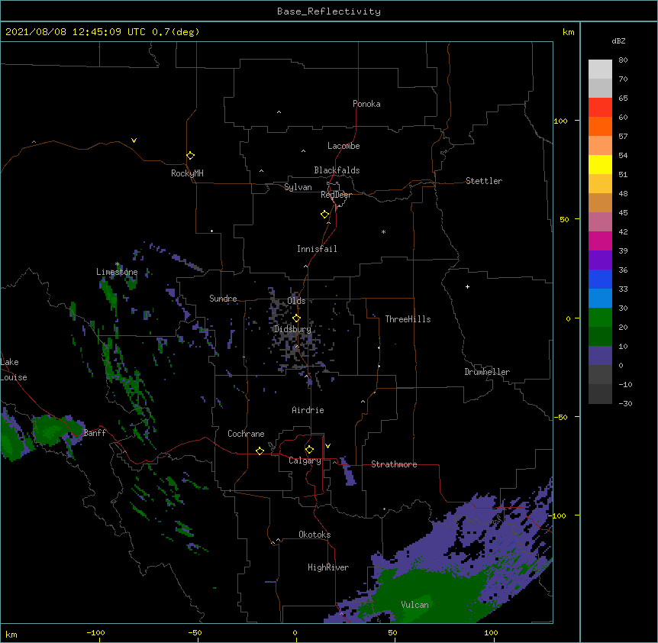This screenshot has height=643, width=658.
Task: Click the HighRiver city label
Action: (328, 567)
